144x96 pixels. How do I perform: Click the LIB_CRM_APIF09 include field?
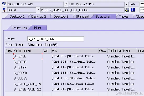(x=96, y=4)
